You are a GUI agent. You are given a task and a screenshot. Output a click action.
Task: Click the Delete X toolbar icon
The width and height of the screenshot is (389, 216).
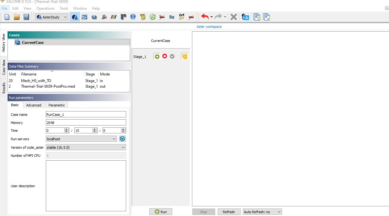click(x=233, y=17)
